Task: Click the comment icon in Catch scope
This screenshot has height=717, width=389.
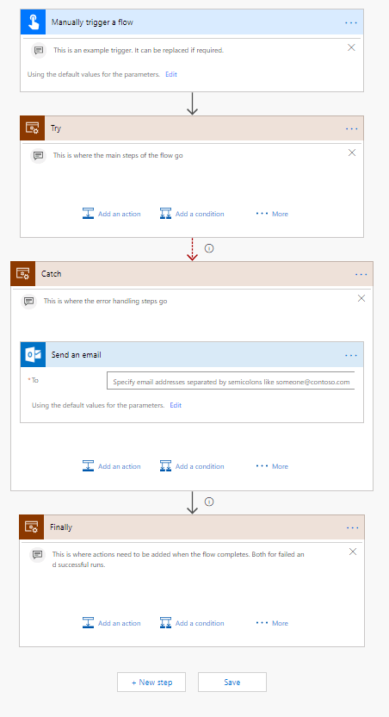Action: pos(28,301)
